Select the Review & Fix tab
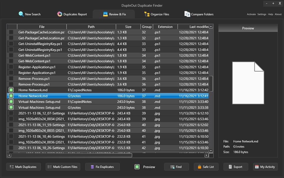The image size is (284, 178). (114, 14)
